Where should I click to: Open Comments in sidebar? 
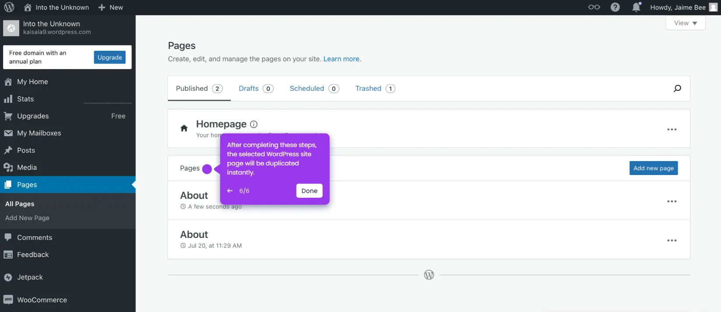pos(68,238)
